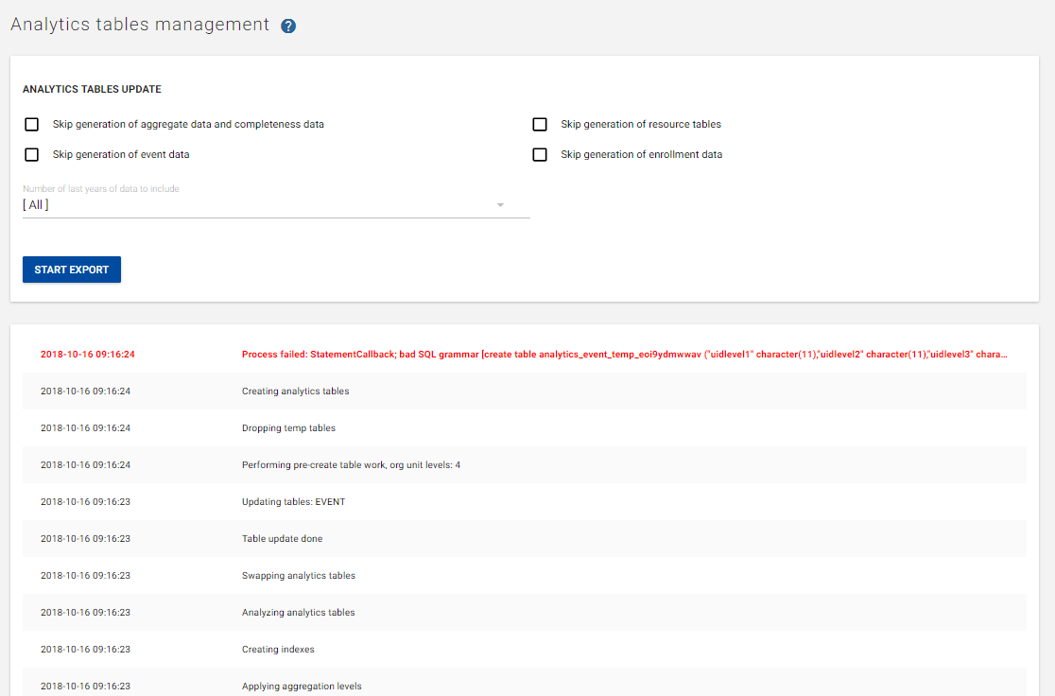The width and height of the screenshot is (1055, 696).
Task: Click the red Process failed error message
Action: click(x=624, y=355)
